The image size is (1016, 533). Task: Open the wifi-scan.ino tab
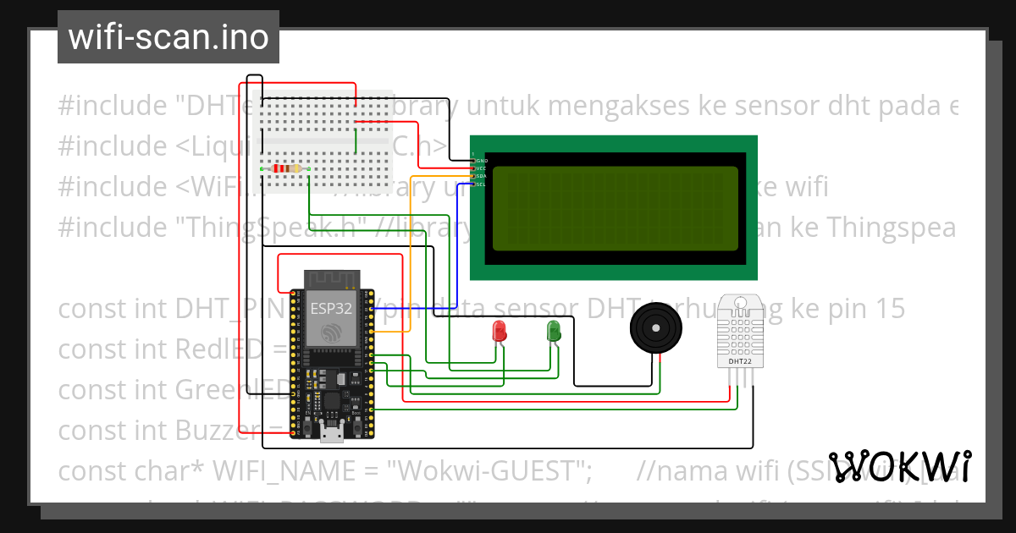pyautogui.click(x=167, y=36)
